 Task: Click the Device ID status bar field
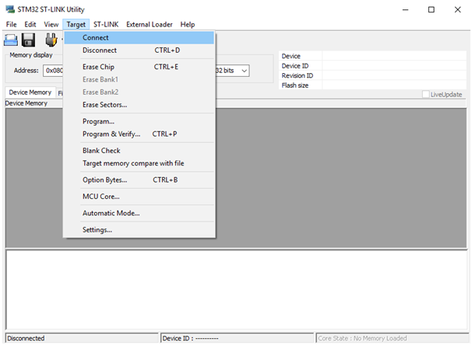(237, 338)
